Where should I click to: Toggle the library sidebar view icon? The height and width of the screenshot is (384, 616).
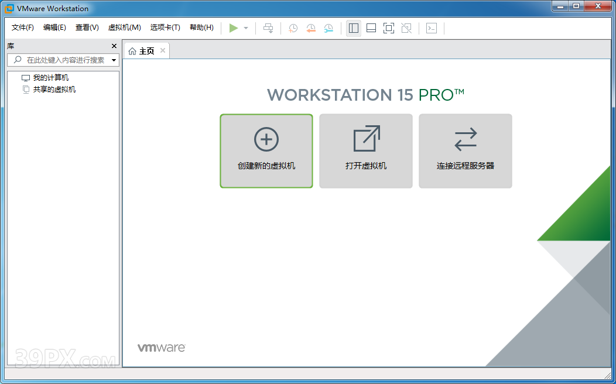point(354,28)
